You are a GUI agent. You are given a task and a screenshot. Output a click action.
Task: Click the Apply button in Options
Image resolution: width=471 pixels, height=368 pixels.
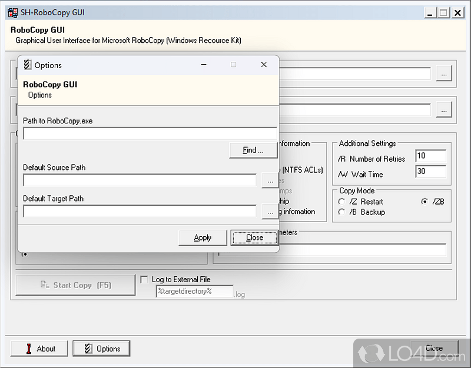click(x=203, y=238)
